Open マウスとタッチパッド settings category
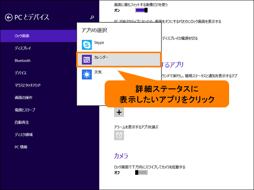254x190 pixels. coord(27,85)
